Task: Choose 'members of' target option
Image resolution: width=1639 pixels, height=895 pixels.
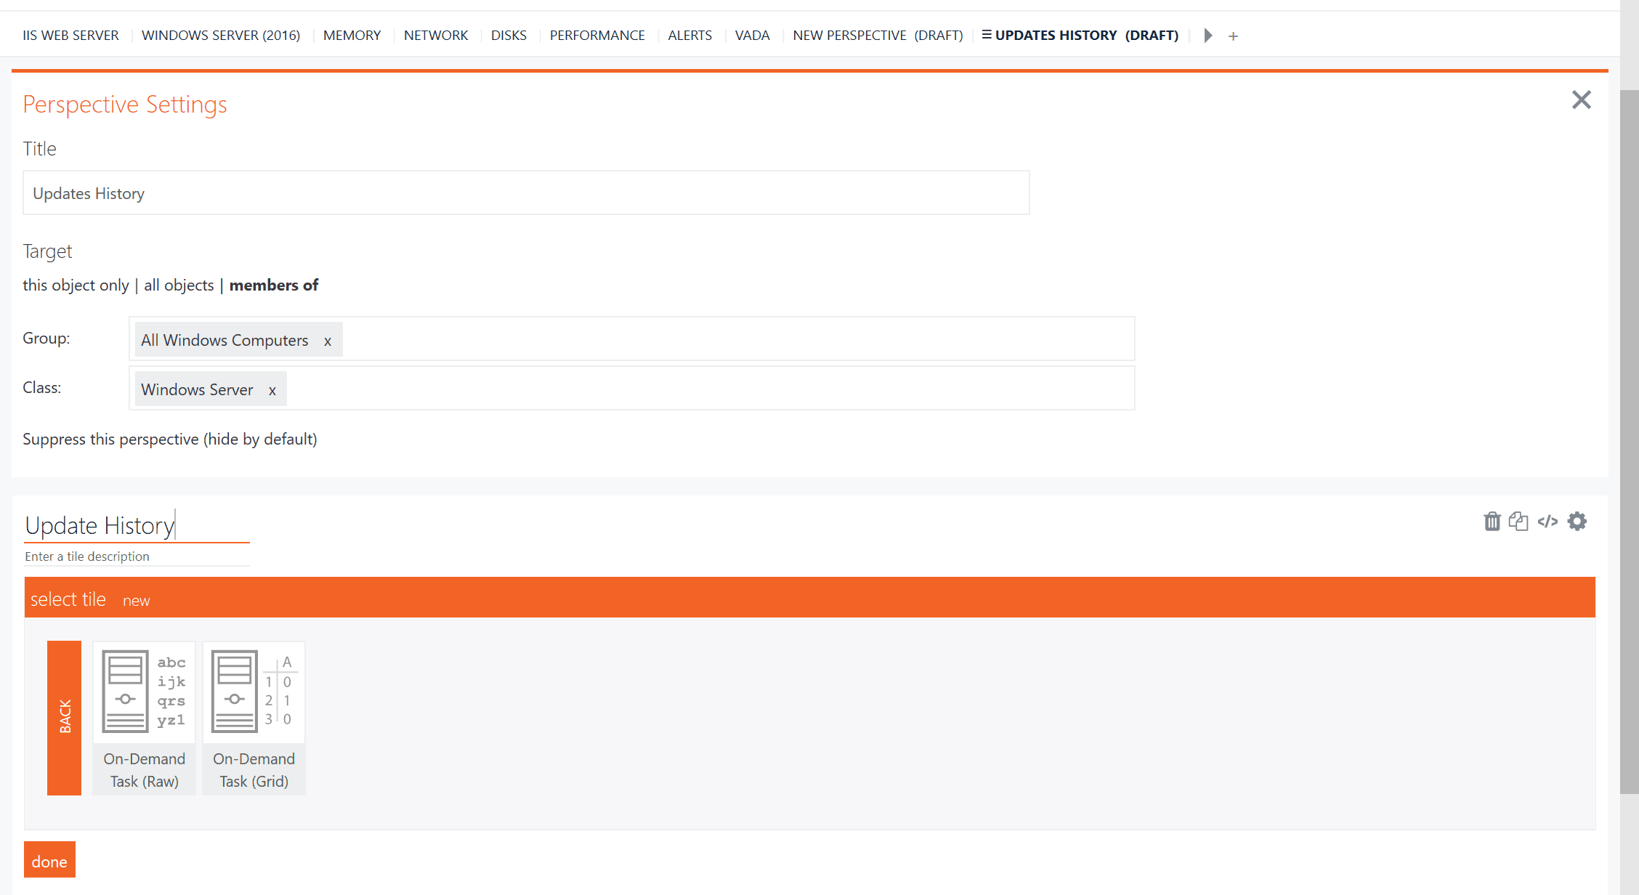Action: click(274, 285)
